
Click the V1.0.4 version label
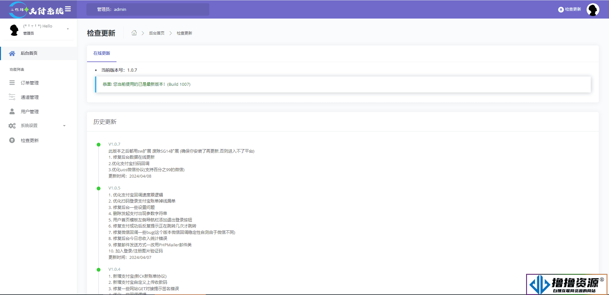pyautogui.click(x=114, y=269)
